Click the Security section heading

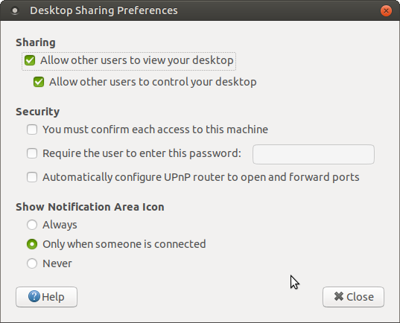tap(38, 112)
